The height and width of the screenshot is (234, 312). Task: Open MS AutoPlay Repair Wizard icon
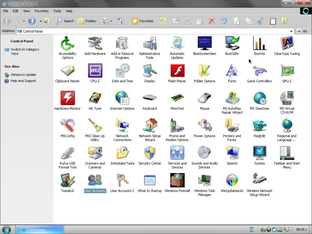[232, 98]
